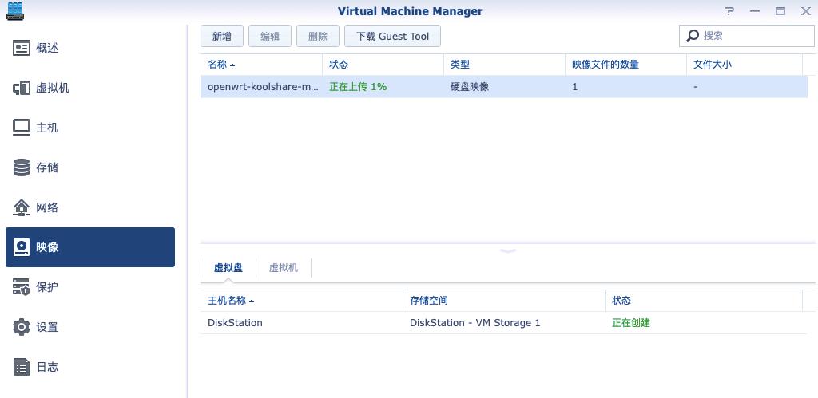This screenshot has height=398, width=818.
Task: Open the 概述 overview icon in sidebar
Action: point(22,48)
